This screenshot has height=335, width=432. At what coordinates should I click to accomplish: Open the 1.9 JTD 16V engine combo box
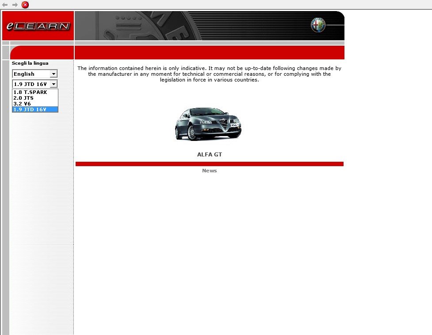point(35,84)
